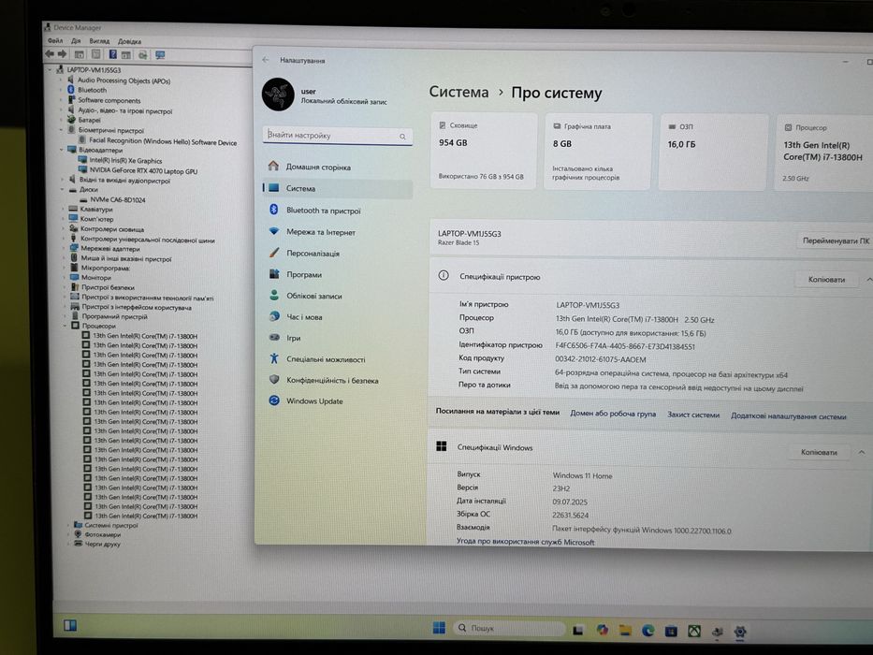Collapse the Процесори category in tree

[x=65, y=326]
